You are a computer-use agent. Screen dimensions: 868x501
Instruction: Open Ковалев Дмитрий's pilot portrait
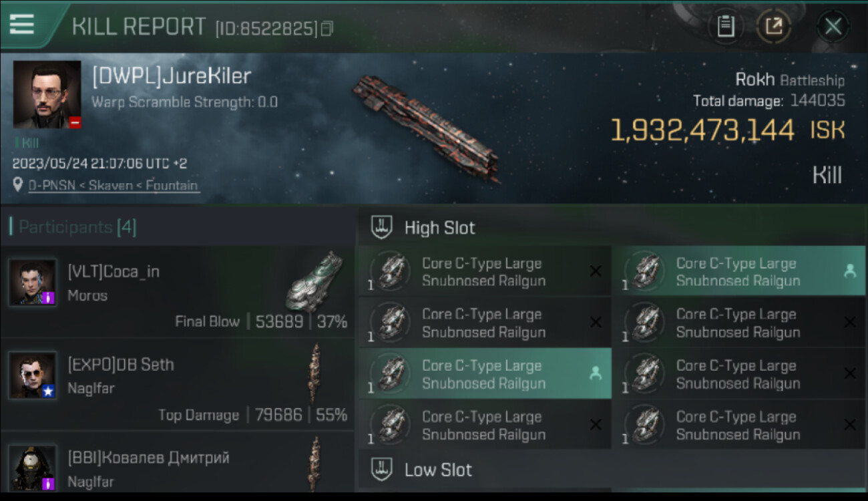click(32, 468)
